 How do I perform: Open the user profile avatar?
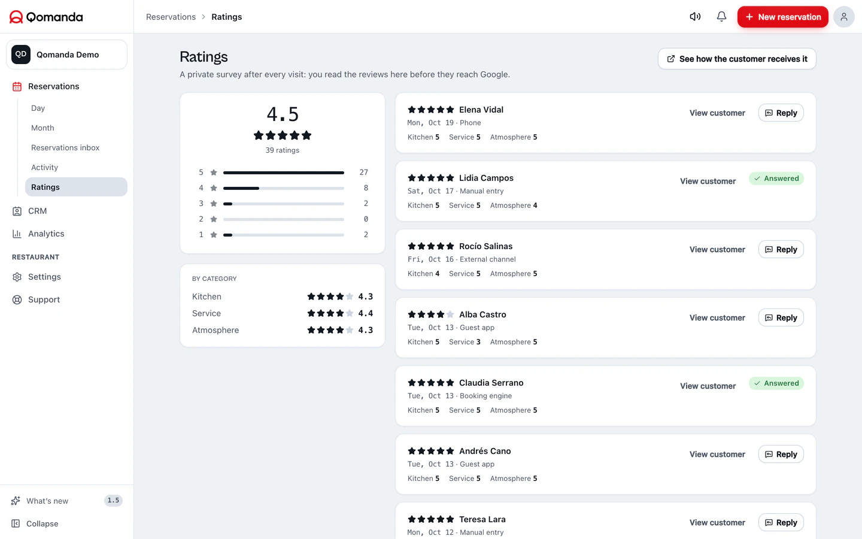[843, 17]
